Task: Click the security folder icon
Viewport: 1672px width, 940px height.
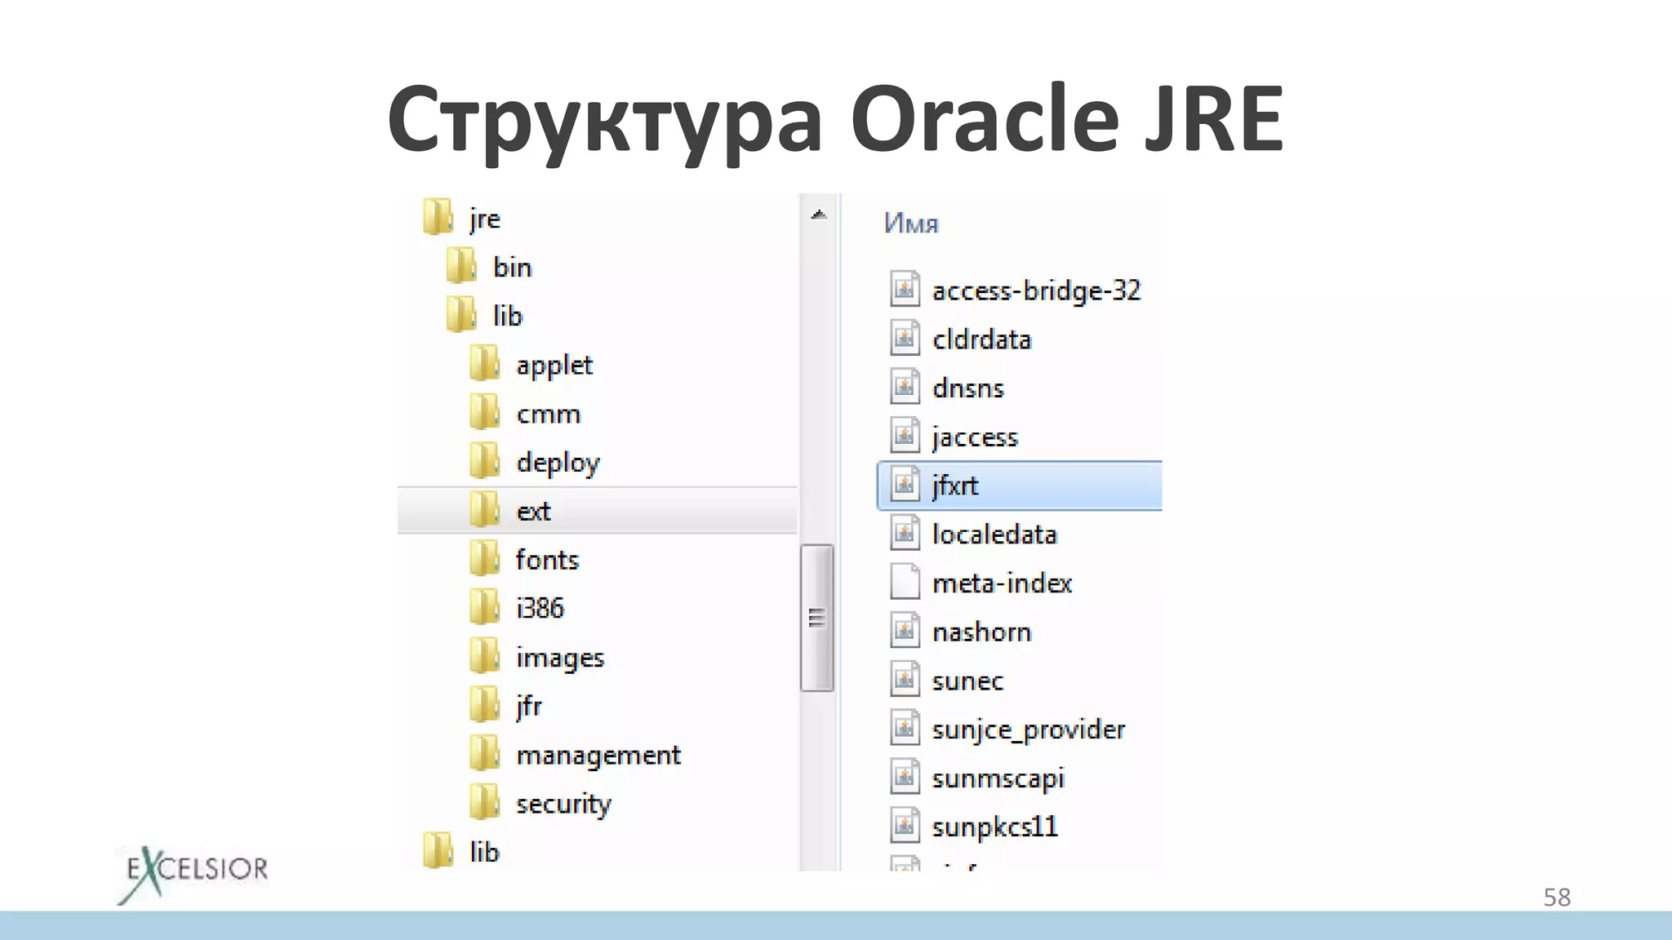Action: click(485, 802)
